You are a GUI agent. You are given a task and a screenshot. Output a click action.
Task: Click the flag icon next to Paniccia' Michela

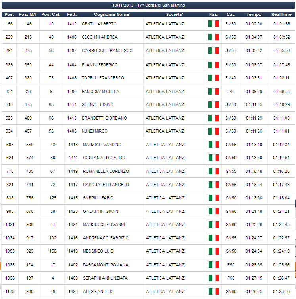213,91
